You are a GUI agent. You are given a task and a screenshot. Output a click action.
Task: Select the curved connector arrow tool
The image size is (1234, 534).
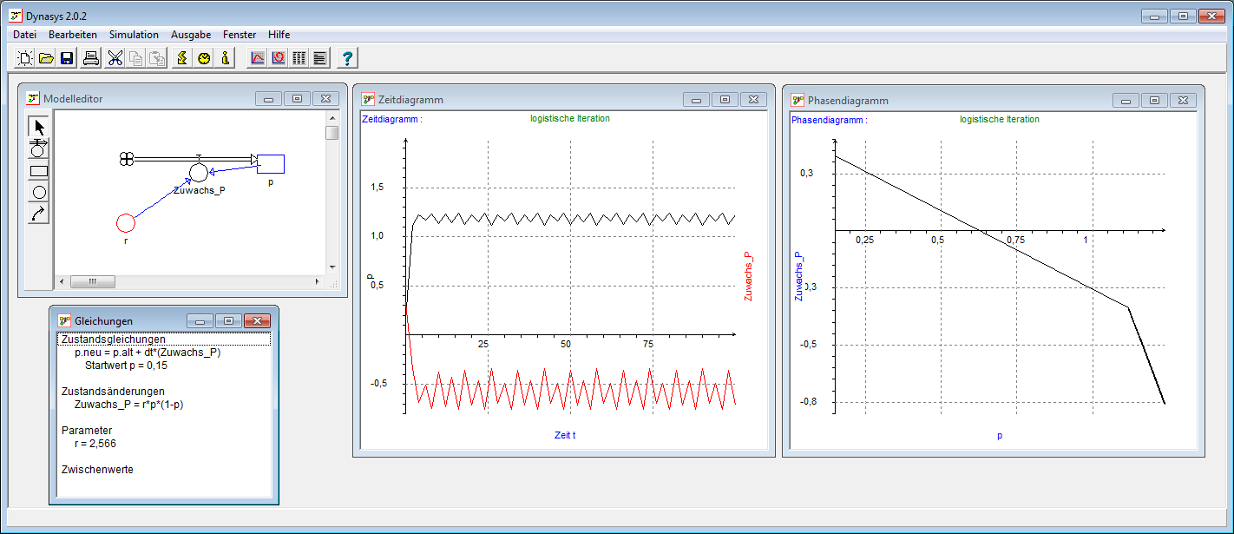click(39, 214)
